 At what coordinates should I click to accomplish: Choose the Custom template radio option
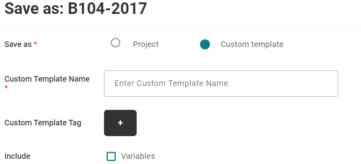(x=205, y=45)
